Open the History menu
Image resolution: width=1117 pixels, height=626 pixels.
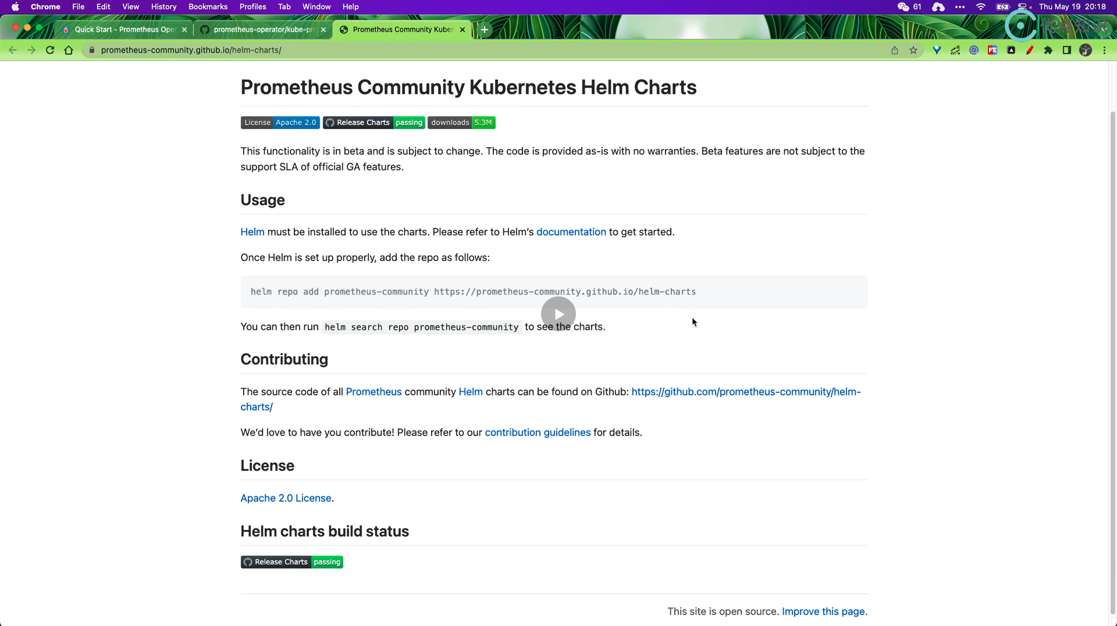164,7
